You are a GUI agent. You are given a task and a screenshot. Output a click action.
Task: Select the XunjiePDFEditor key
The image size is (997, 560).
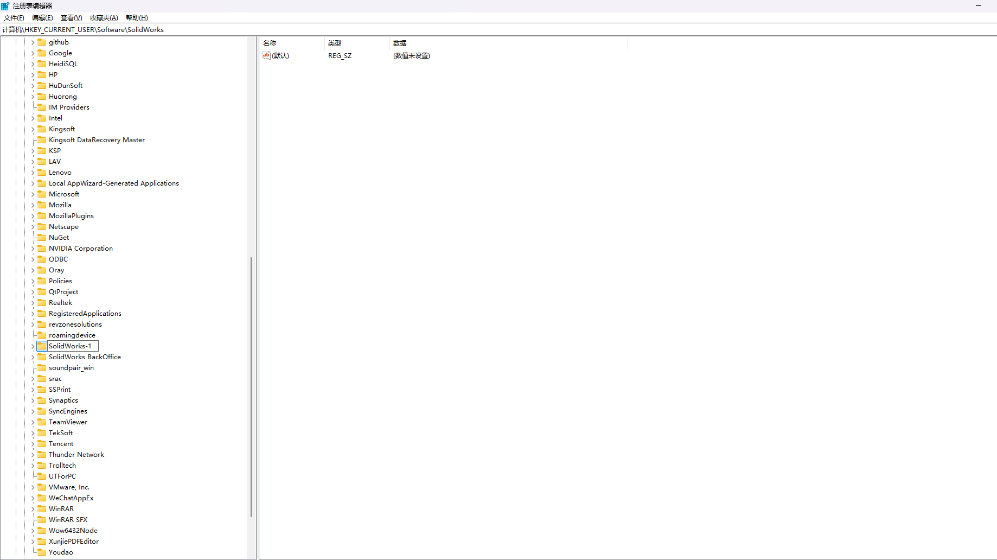click(74, 542)
